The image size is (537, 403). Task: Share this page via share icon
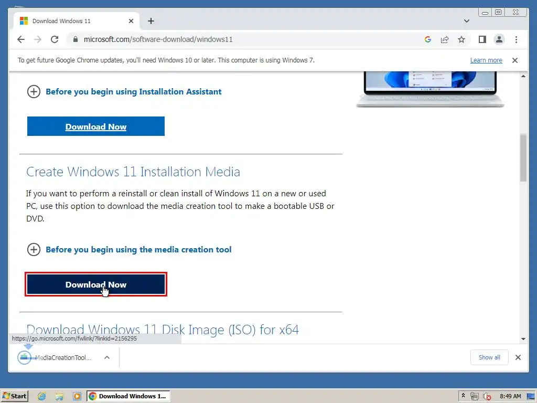click(x=445, y=39)
